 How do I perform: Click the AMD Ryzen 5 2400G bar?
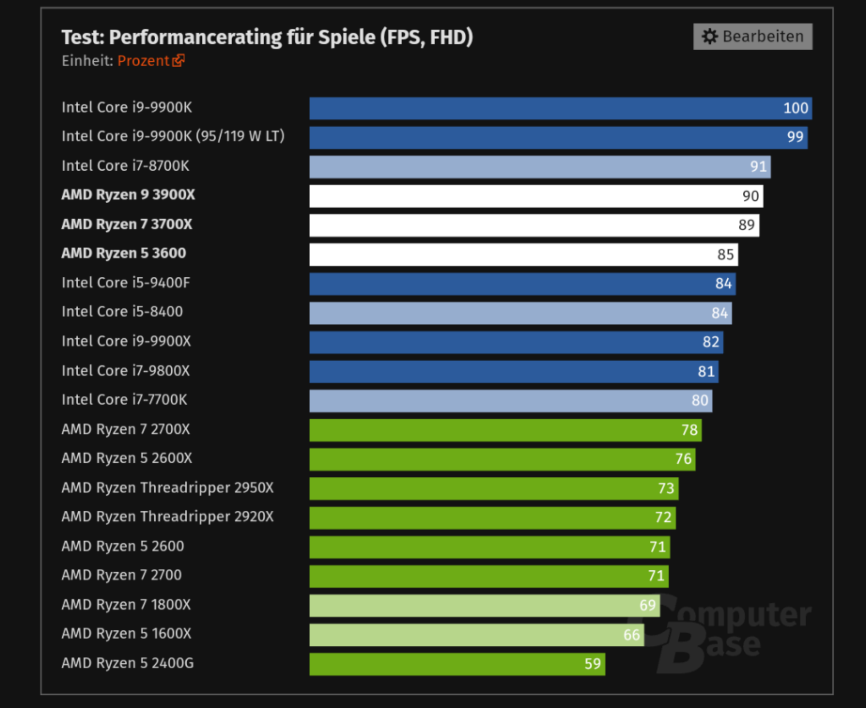pyautogui.click(x=457, y=664)
